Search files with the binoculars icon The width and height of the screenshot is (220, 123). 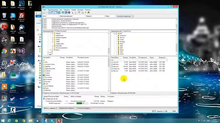tap(89, 13)
